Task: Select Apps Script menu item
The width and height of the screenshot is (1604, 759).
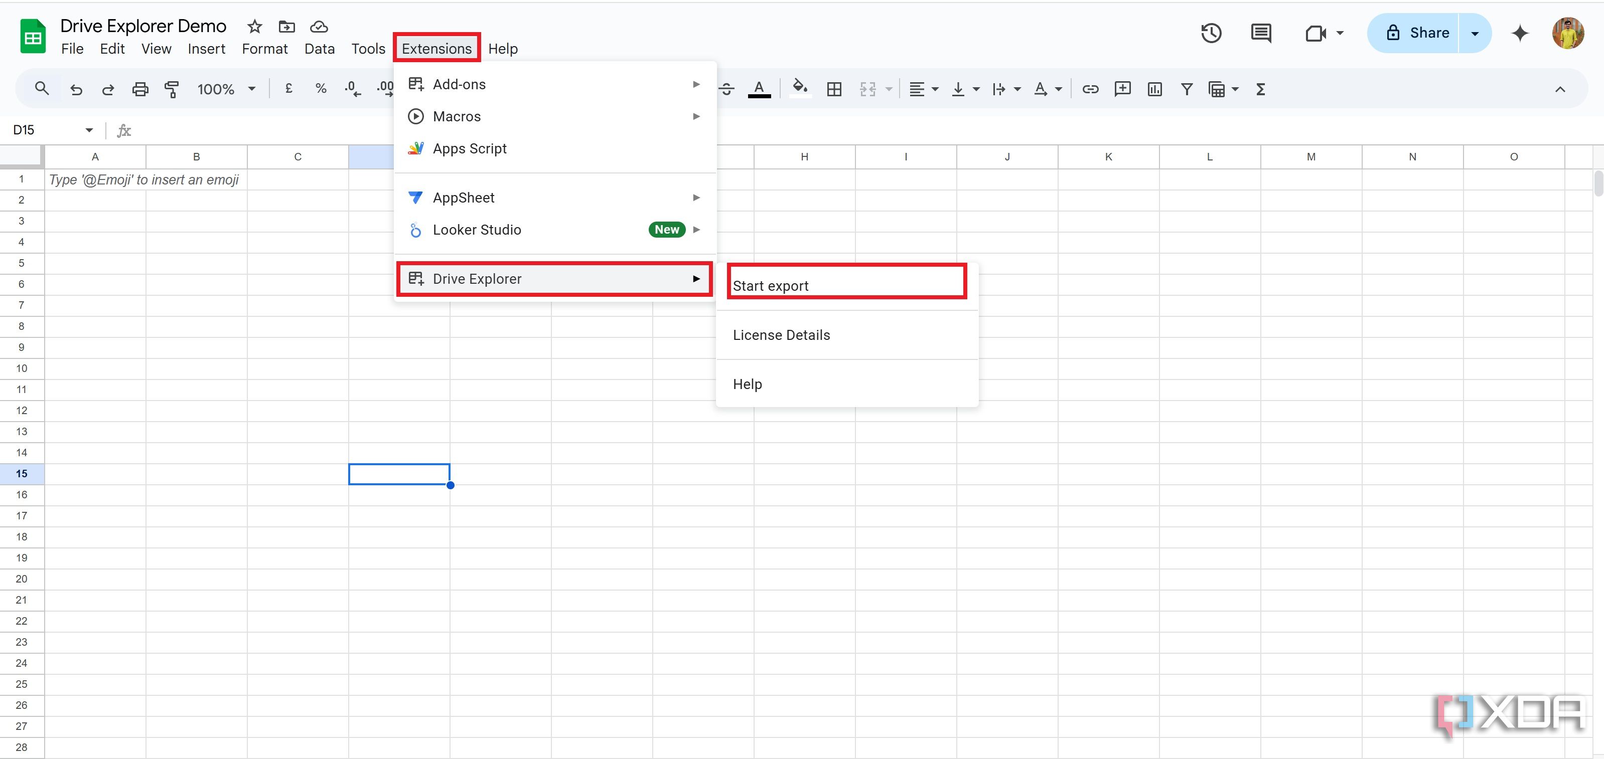Action: pyautogui.click(x=554, y=149)
